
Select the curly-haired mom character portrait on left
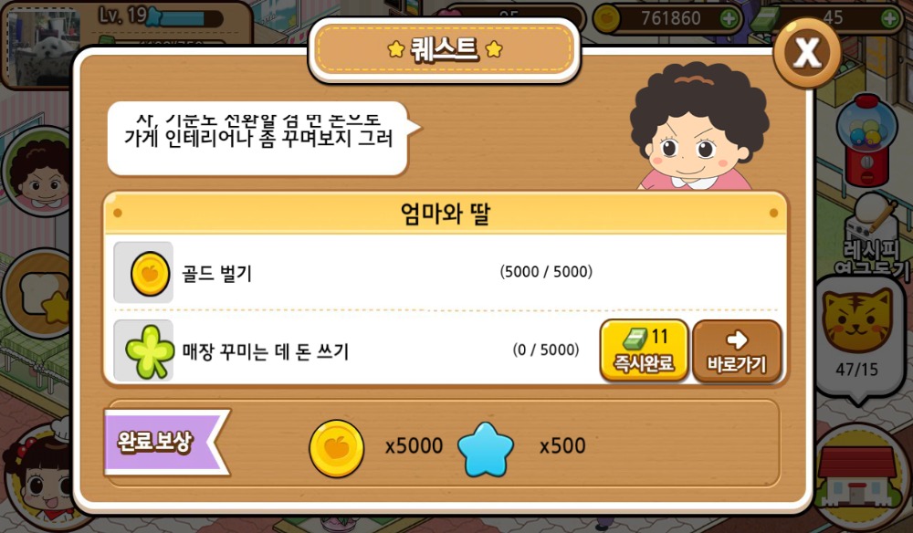pyautogui.click(x=37, y=172)
